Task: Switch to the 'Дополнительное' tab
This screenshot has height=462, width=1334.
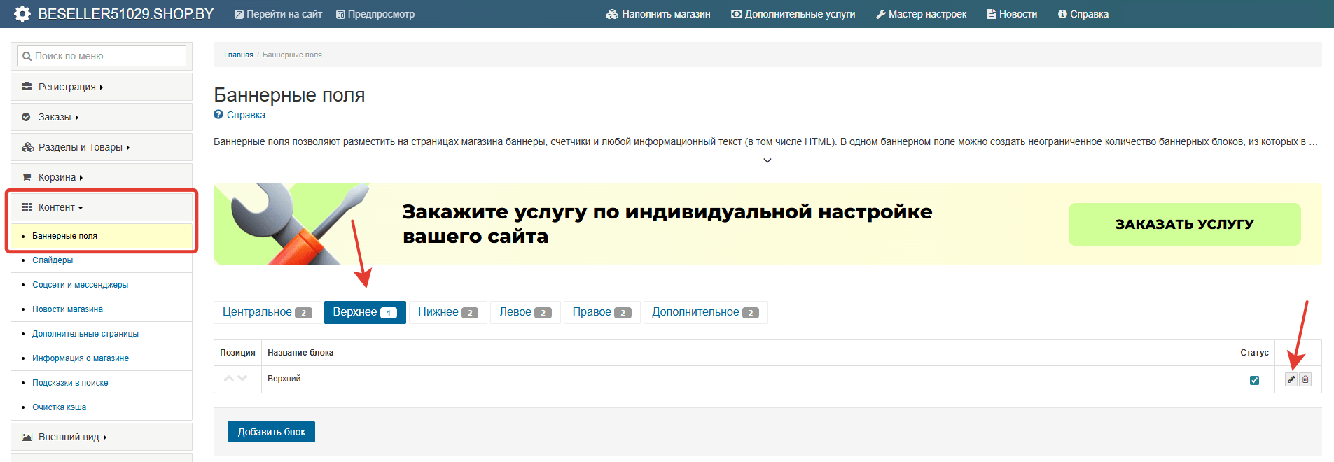Action: 705,312
